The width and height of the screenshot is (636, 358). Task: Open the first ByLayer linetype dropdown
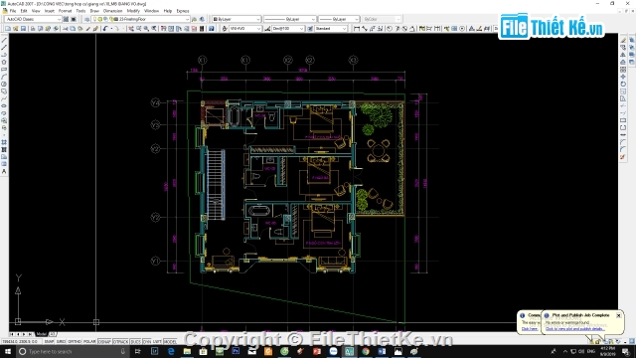289,19
